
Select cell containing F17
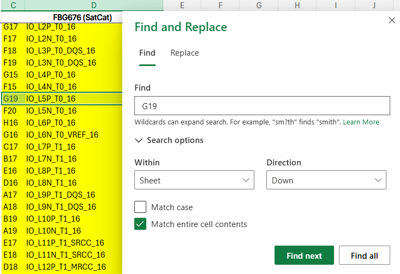13,39
